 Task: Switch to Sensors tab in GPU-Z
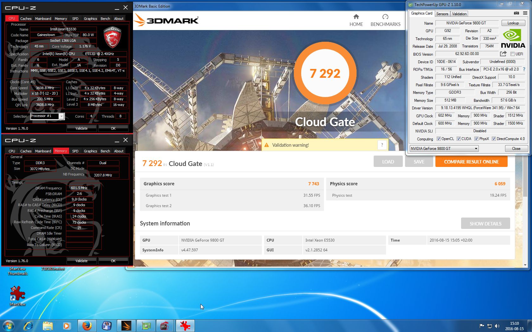click(x=442, y=14)
